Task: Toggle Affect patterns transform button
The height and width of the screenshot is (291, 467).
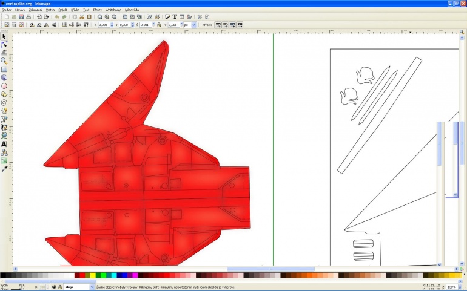Action: click(x=240, y=25)
